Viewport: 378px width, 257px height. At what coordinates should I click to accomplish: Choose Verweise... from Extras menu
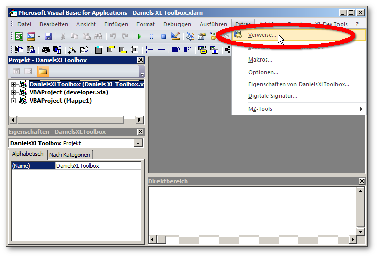click(x=299, y=35)
